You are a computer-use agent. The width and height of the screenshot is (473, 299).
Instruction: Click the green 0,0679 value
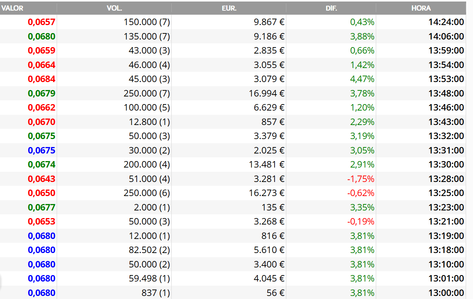(x=42, y=93)
